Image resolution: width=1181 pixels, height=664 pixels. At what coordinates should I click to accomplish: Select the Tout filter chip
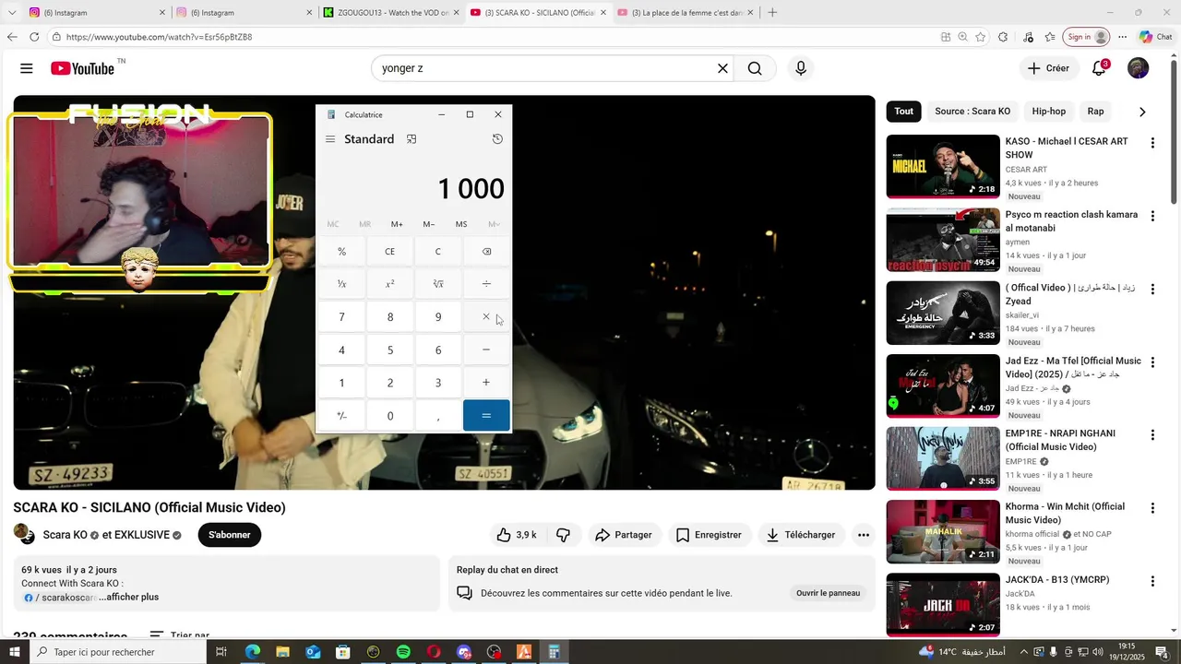[x=904, y=112]
